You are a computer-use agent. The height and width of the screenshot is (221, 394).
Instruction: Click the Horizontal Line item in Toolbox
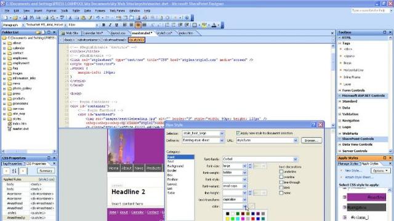(x=353, y=70)
